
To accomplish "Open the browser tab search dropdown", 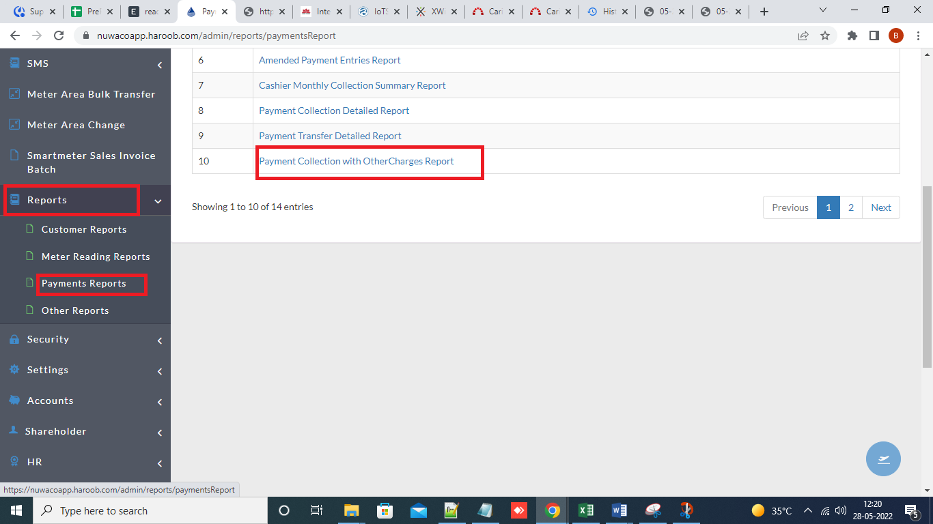I will [822, 11].
